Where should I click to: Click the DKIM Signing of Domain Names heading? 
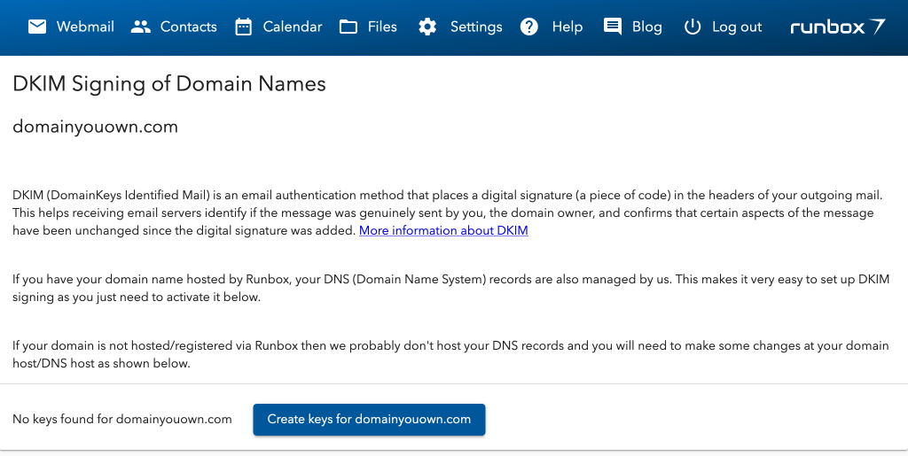(x=169, y=84)
